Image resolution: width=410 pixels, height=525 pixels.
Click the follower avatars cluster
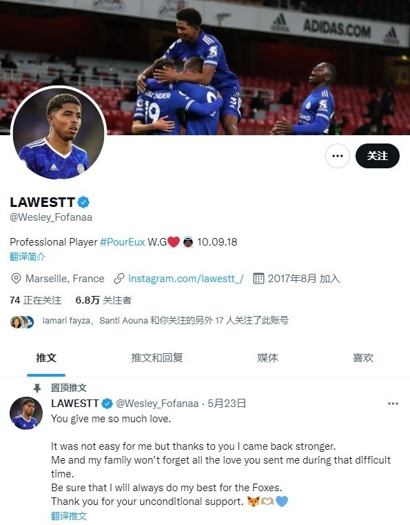click(x=22, y=321)
